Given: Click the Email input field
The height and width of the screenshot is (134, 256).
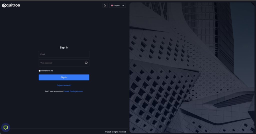Looking at the screenshot, I should point(64,54).
